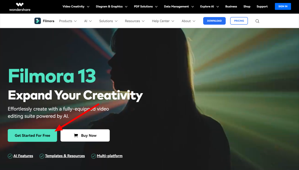Open the PDF Solutions dropdown

(145, 6)
